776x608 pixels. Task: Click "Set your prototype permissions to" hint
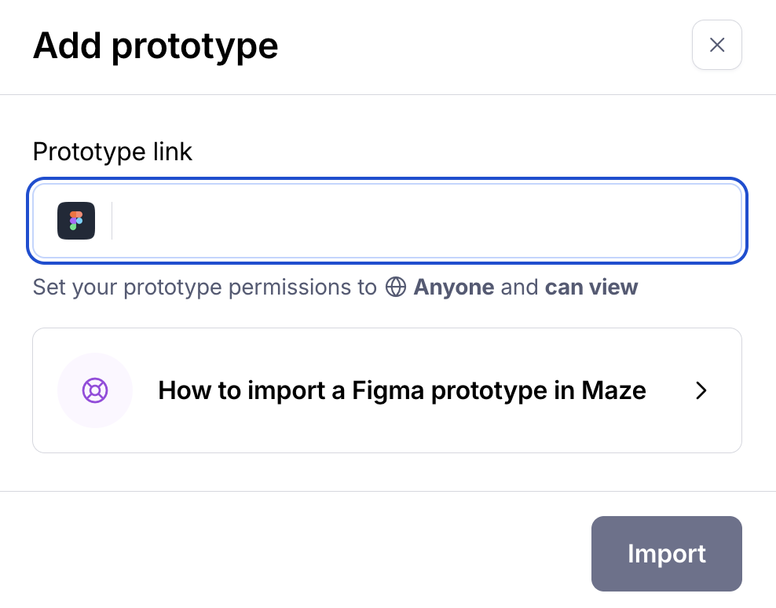[204, 288]
